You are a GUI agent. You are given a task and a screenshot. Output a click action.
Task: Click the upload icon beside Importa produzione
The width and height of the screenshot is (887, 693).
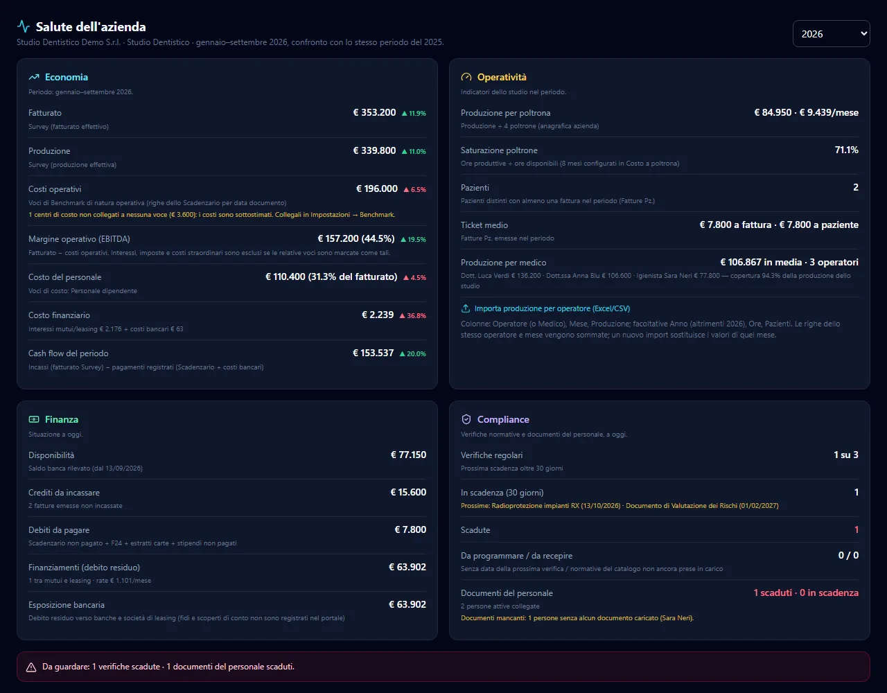tap(466, 309)
